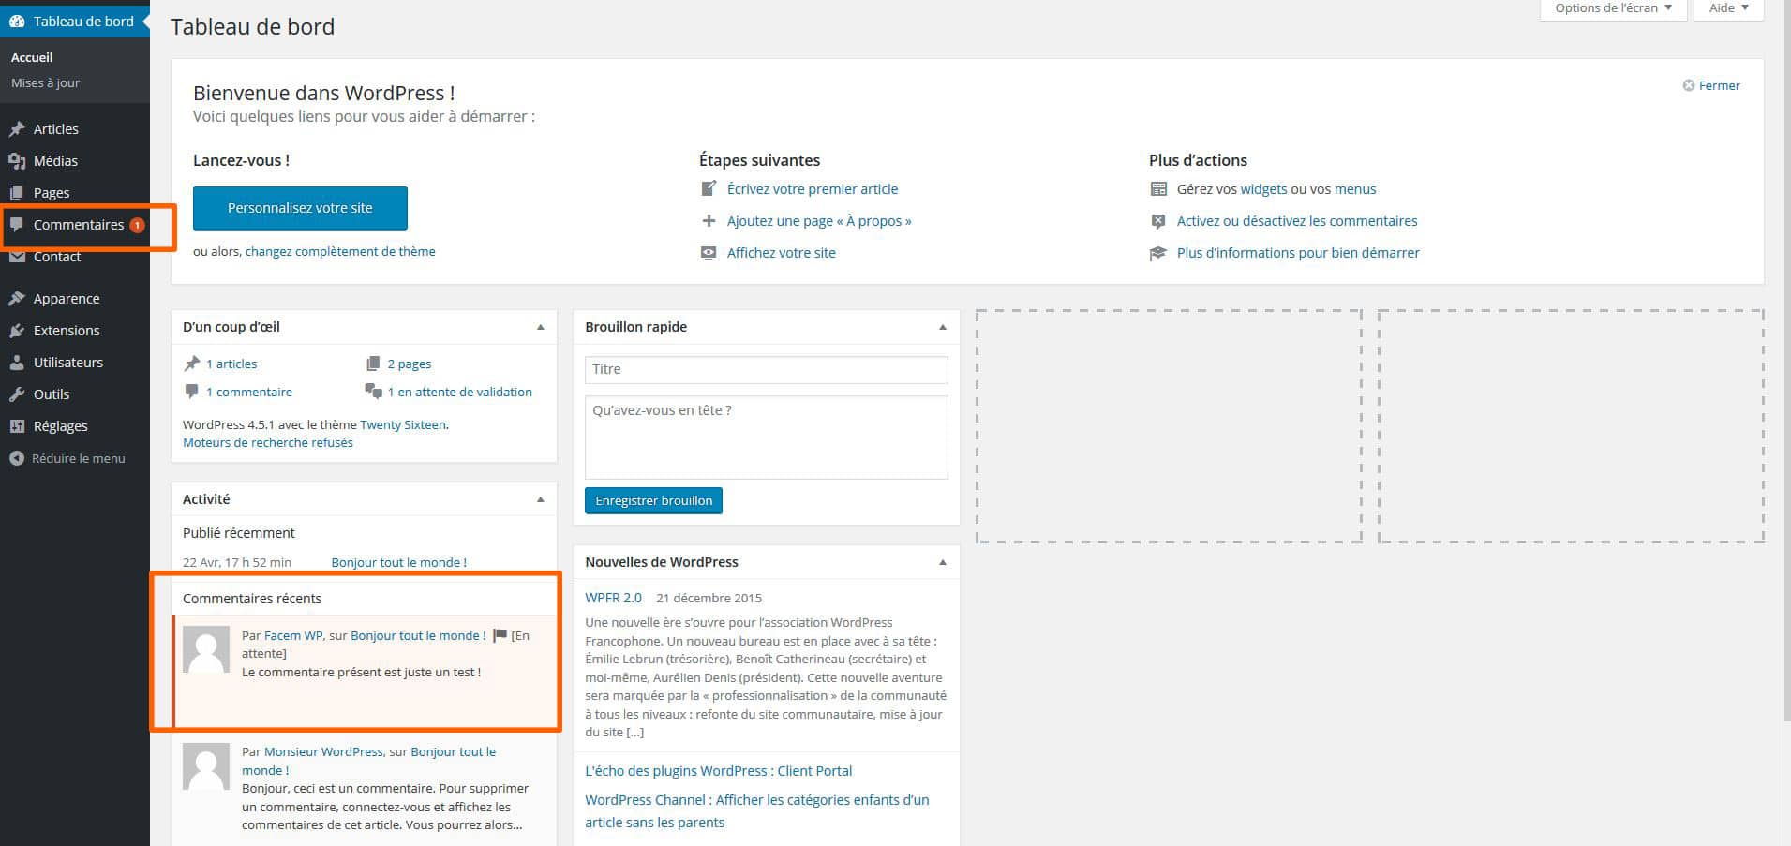Focus the Titre field in Brouillon rapide
1791x846 pixels.
click(766, 369)
